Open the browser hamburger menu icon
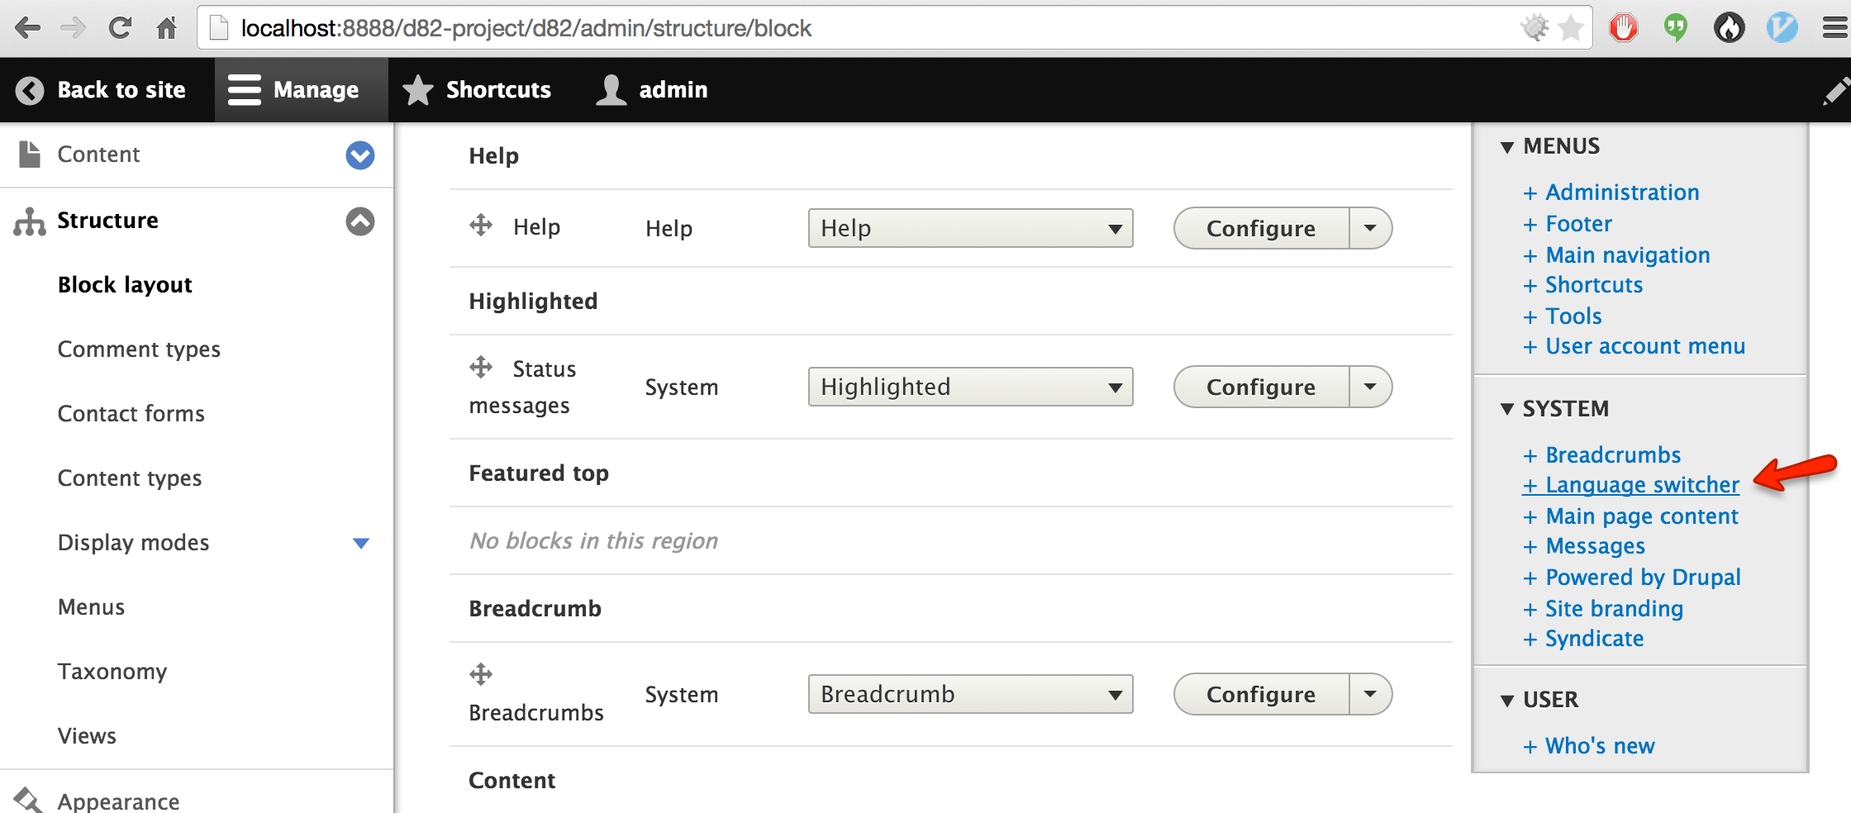The width and height of the screenshot is (1851, 813). pos(1834,28)
